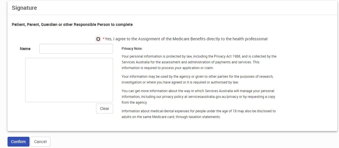Click the 'You can get more information' paragraph
The width and height of the screenshot is (339, 148).
tap(198, 97)
